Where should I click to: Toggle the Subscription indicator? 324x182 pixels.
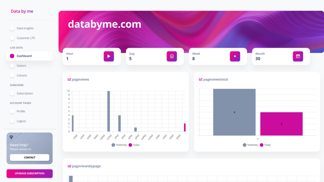(x=12, y=93)
